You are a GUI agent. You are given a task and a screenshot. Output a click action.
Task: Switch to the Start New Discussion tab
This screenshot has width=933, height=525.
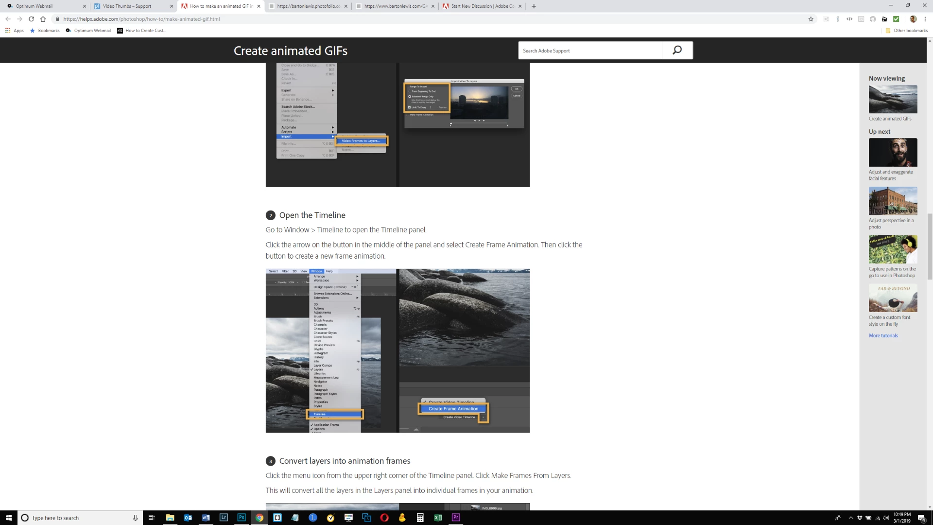(x=482, y=6)
